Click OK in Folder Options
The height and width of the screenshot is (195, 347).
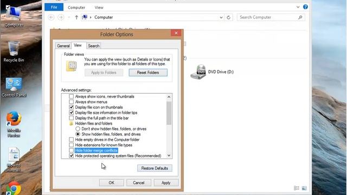(x=112, y=183)
